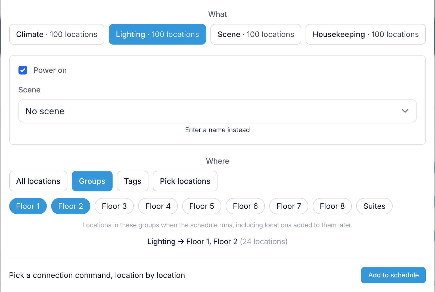Deselect the Floor 1 group chip
435x292 pixels.
28,206
